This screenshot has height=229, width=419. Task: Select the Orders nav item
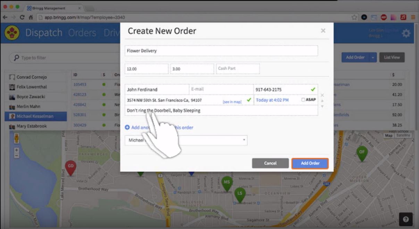tap(82, 33)
